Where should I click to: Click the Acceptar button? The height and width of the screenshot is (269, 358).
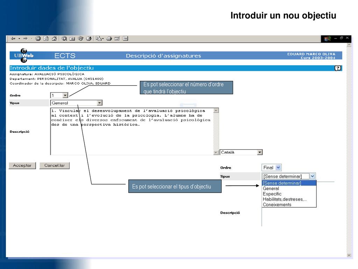(22, 165)
